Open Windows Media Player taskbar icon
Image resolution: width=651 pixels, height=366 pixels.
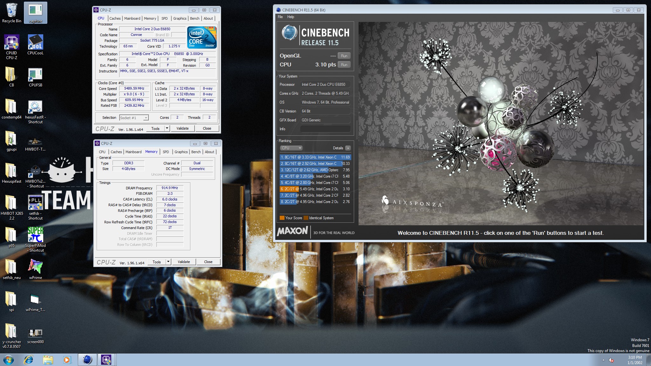click(67, 360)
